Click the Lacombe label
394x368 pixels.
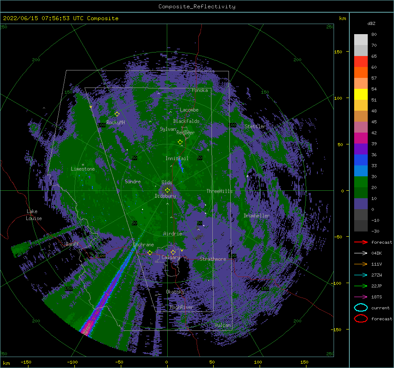[x=189, y=110]
